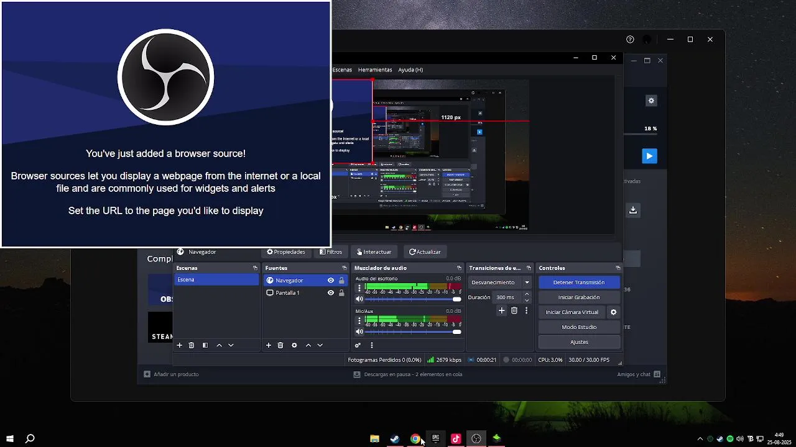Open Ajustes settings button
The image size is (796, 447).
coord(579,342)
